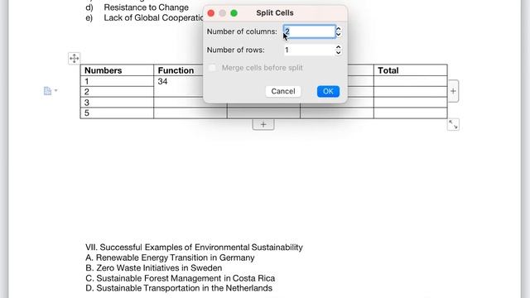Image resolution: width=530 pixels, height=298 pixels.
Task: Increase number of columns with stepper
Action: click(339, 29)
